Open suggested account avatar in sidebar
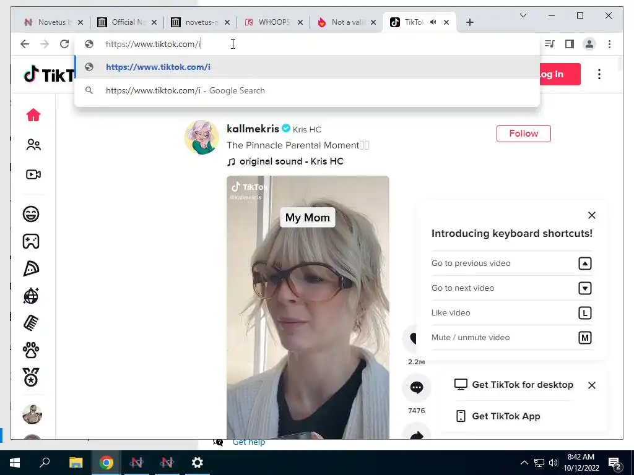The width and height of the screenshot is (634, 475). click(x=32, y=414)
